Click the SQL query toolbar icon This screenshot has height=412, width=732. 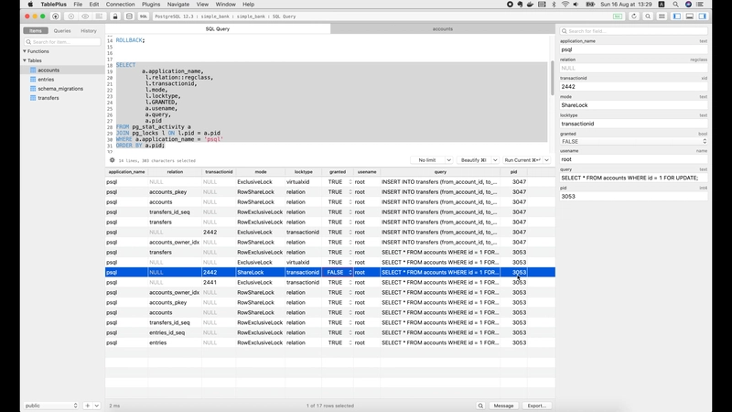click(144, 16)
